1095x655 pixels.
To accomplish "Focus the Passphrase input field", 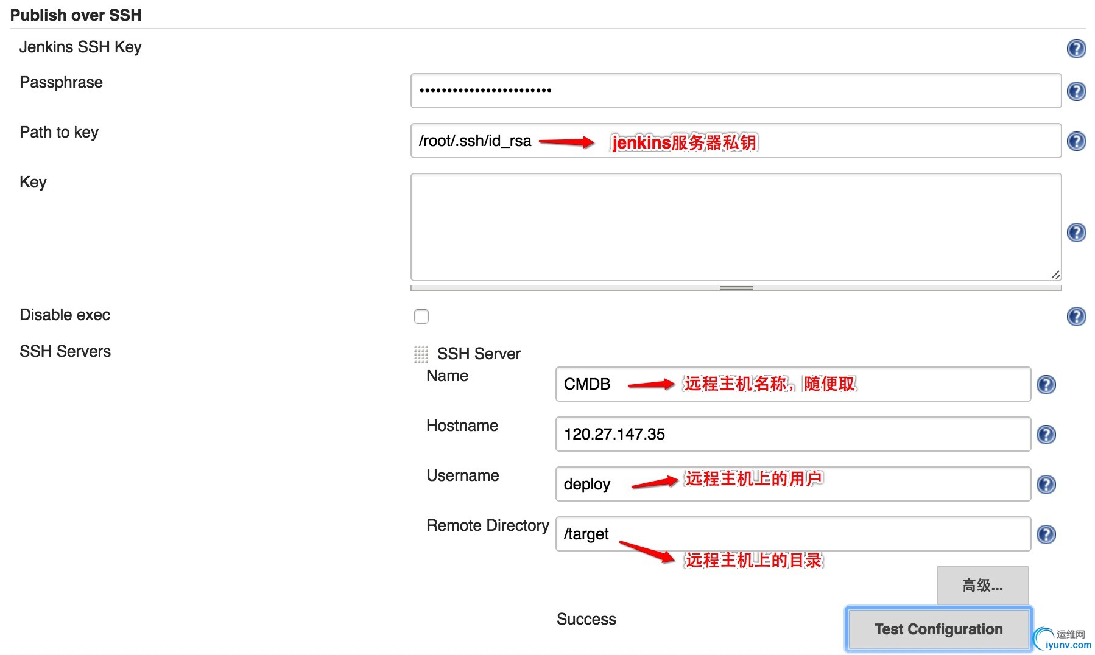I will point(736,91).
